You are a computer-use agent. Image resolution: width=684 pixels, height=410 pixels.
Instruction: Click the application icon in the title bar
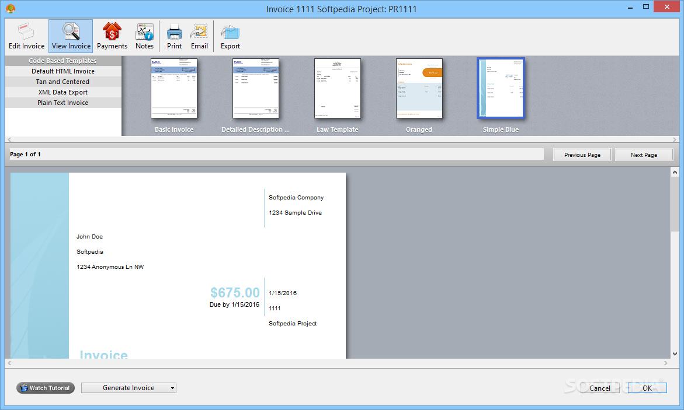(x=11, y=8)
